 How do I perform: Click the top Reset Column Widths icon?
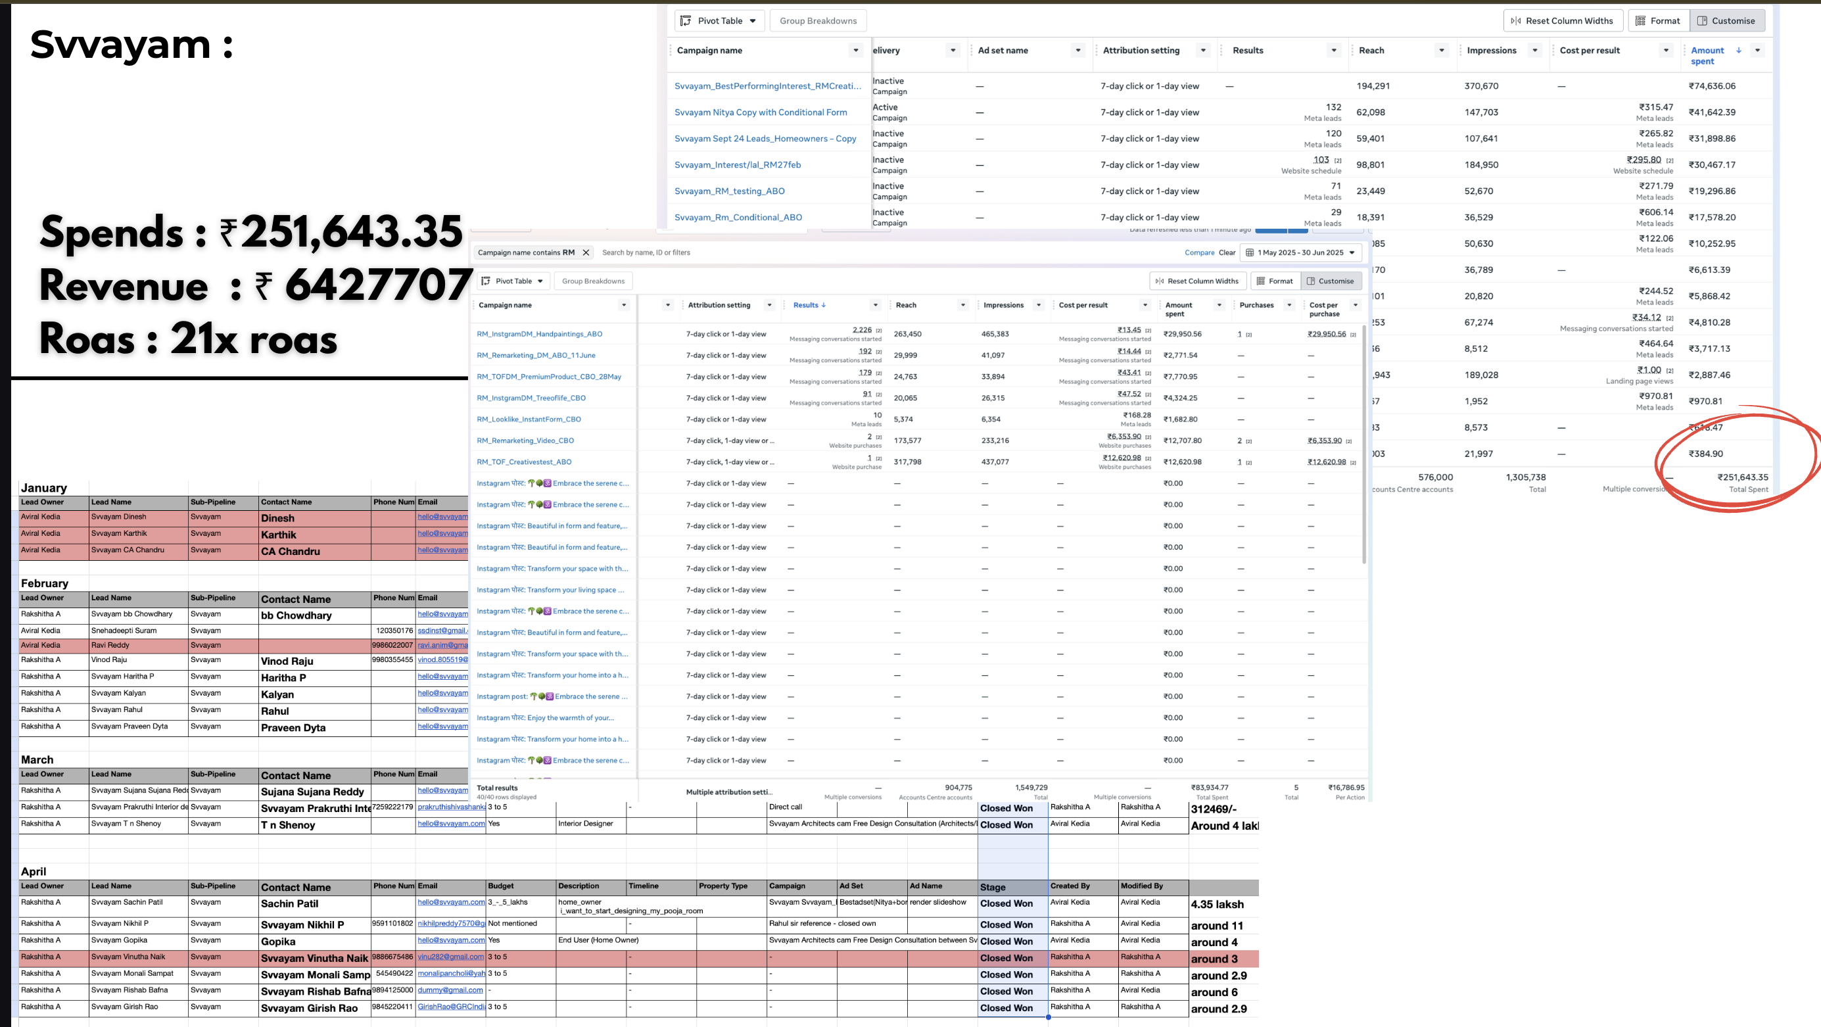tap(1515, 20)
